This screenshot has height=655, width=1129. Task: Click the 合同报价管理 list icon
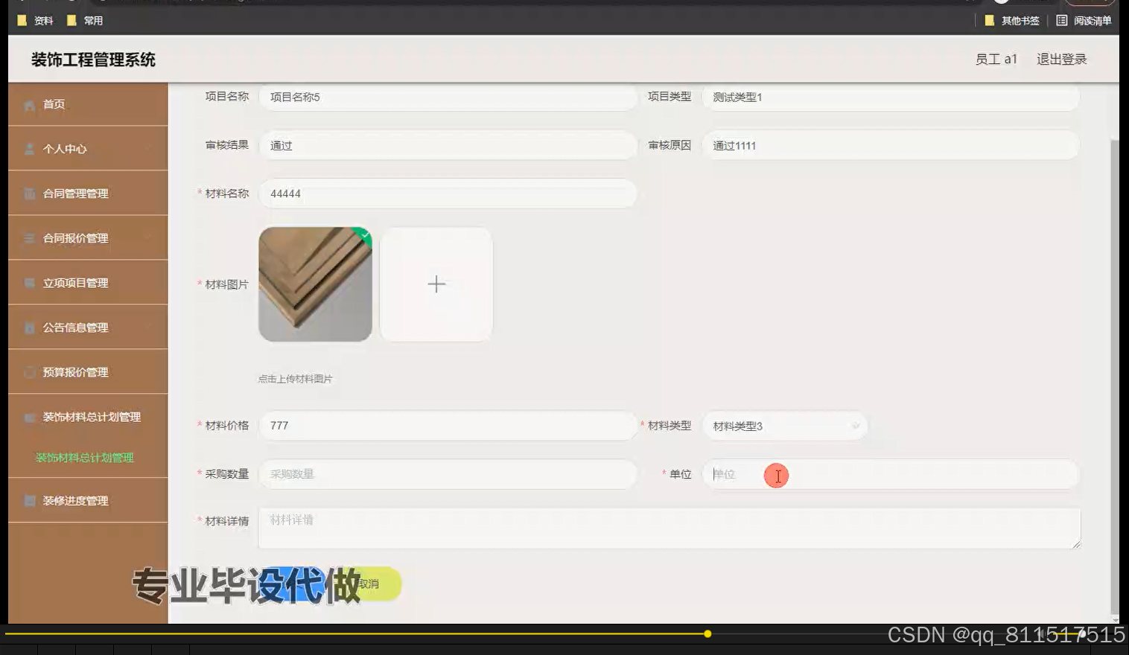click(x=29, y=238)
